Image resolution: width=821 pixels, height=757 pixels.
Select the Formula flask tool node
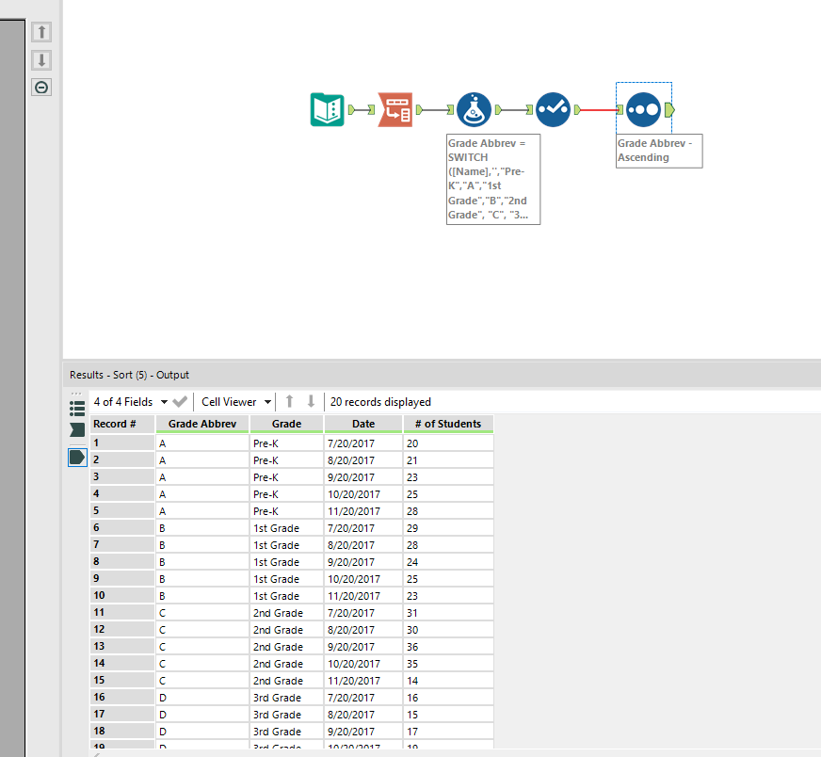(x=474, y=110)
